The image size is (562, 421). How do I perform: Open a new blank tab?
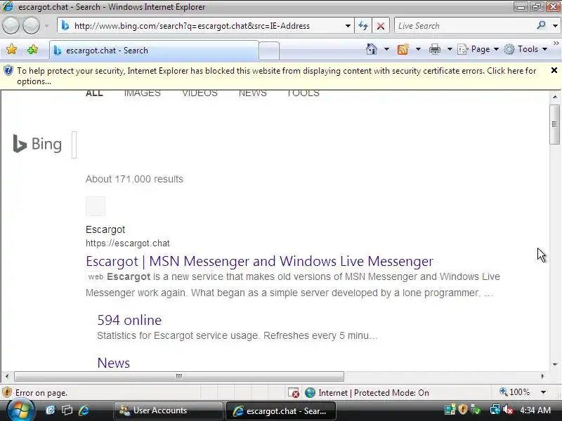[269, 51]
